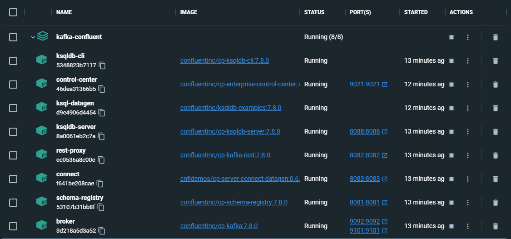Viewport: 511px width, 239px height.
Task: Open more actions for control-center
Action: pyautogui.click(x=468, y=85)
